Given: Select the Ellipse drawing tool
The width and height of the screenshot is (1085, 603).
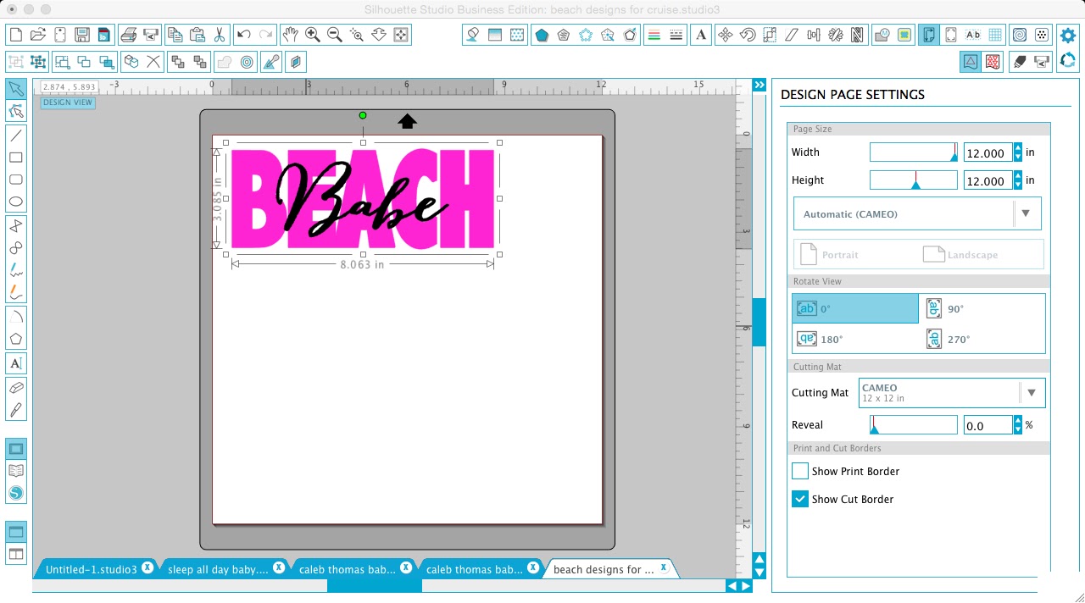Looking at the screenshot, I should (x=15, y=200).
